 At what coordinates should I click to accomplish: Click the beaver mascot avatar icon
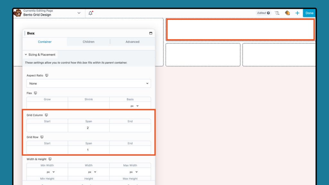click(x=19, y=13)
